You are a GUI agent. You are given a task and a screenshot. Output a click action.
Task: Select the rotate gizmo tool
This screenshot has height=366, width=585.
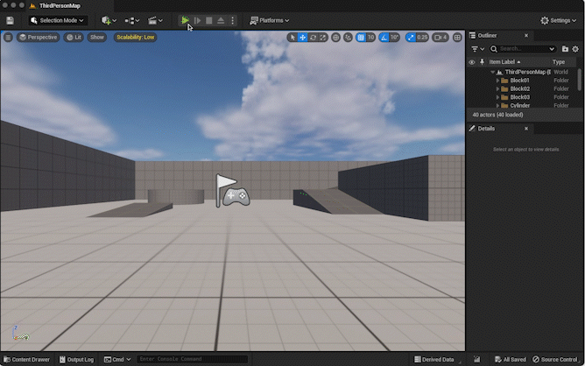tap(314, 38)
